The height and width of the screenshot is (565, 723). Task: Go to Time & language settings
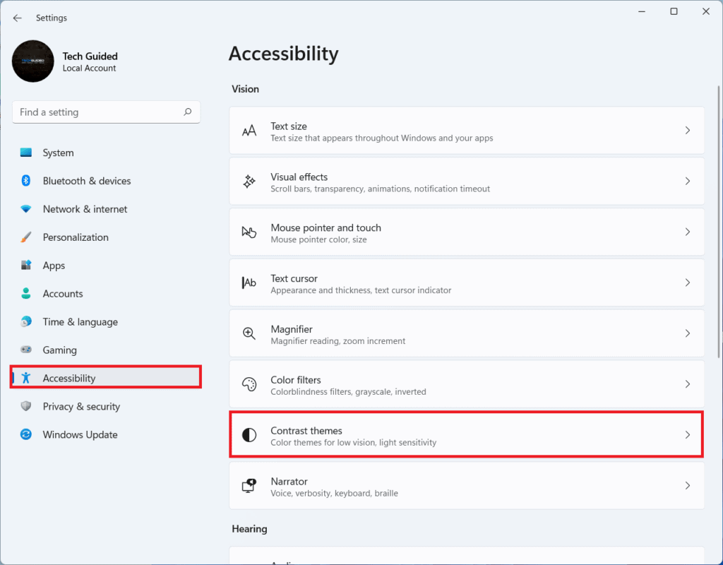click(x=80, y=322)
